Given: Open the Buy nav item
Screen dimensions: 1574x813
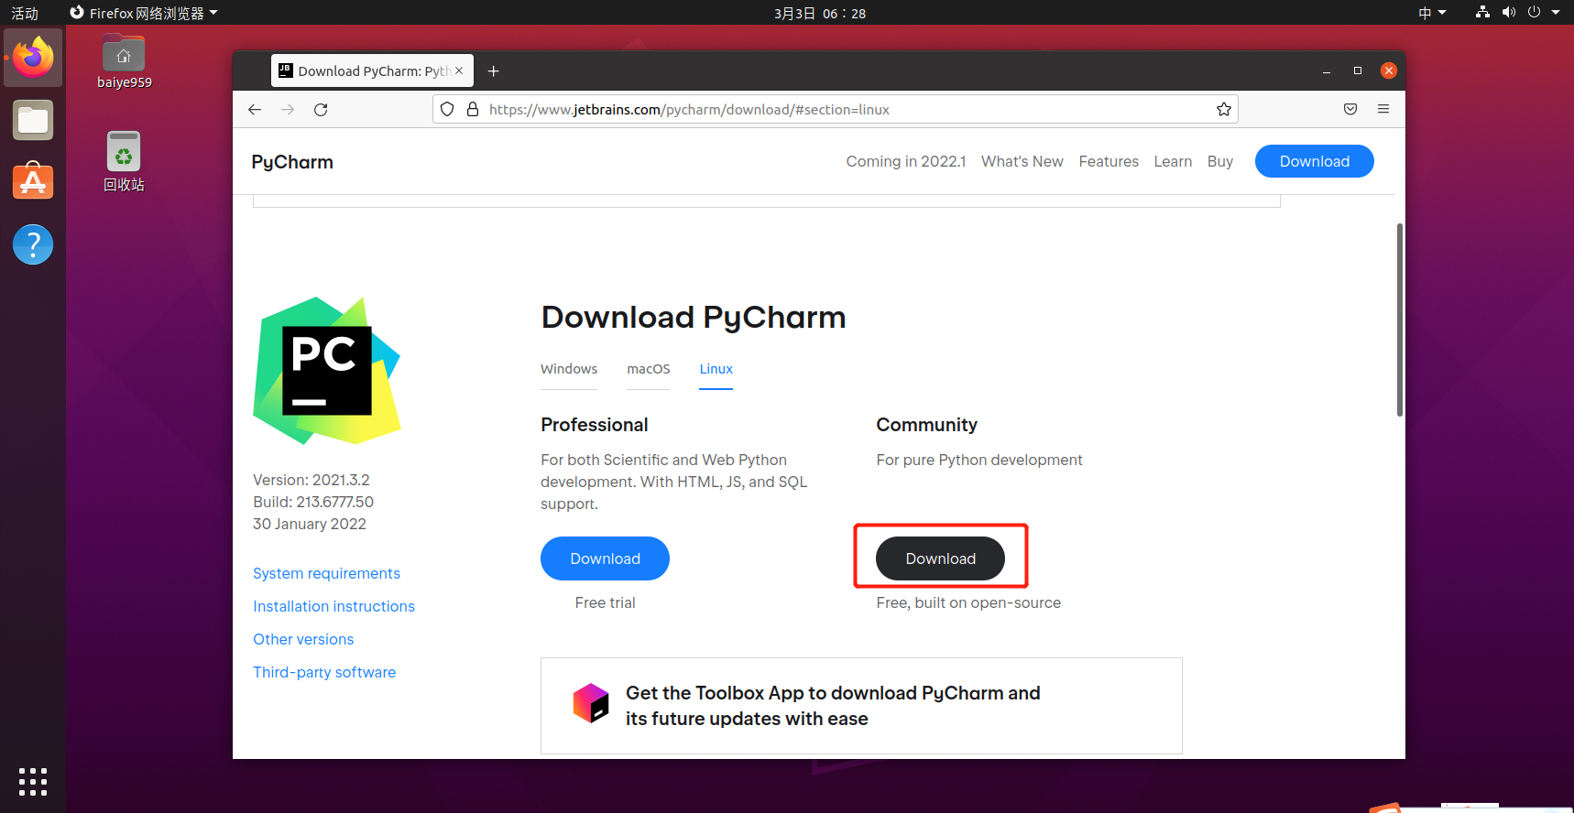Looking at the screenshot, I should (1220, 161).
